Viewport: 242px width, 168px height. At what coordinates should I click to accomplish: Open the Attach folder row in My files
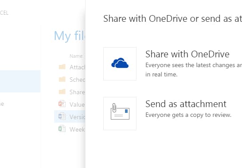tap(70, 67)
